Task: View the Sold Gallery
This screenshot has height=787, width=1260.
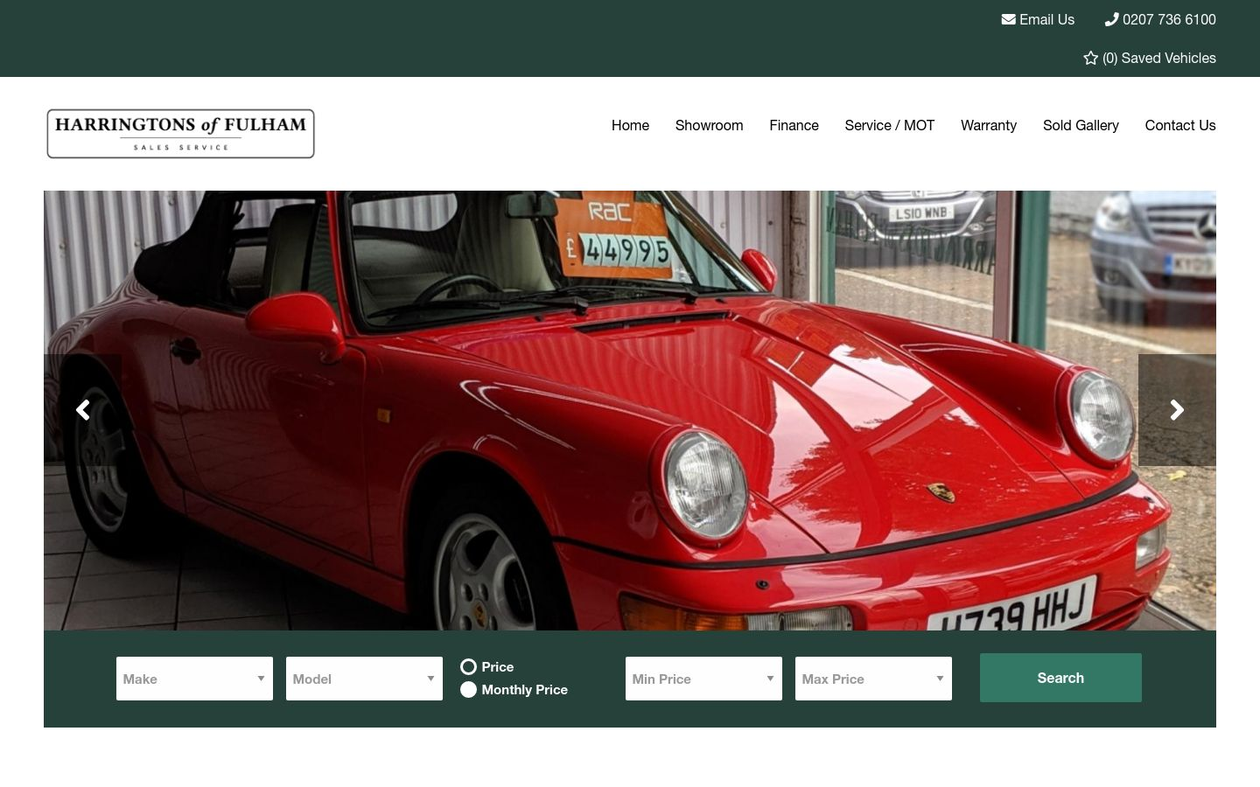Action: coord(1081,125)
